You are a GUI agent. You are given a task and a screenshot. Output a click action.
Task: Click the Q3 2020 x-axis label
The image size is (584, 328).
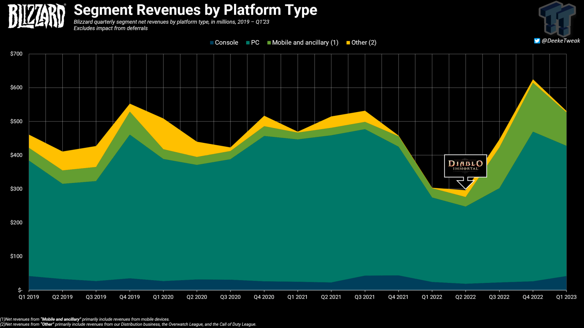point(230,297)
